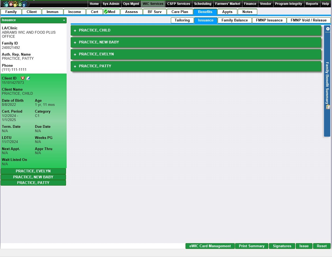Click the HANDS logo
332x257 pixels.
15,4
